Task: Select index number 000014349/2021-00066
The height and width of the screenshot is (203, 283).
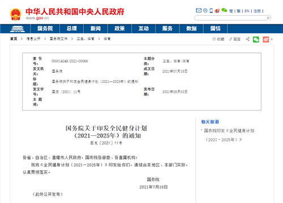Action: [x=70, y=61]
